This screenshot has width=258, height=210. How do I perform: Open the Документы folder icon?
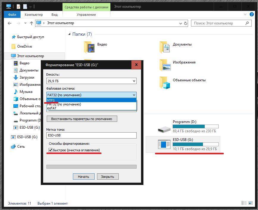point(165,47)
